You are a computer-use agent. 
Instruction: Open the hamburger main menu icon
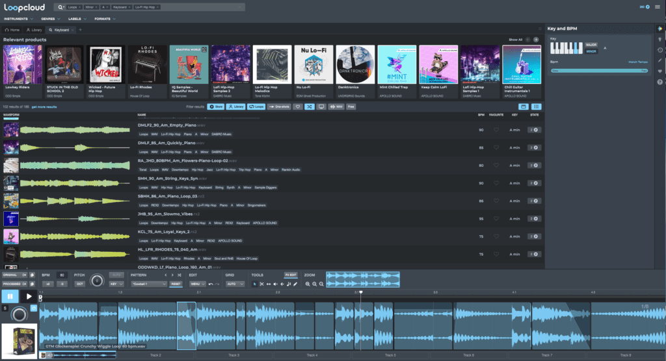[658, 6]
